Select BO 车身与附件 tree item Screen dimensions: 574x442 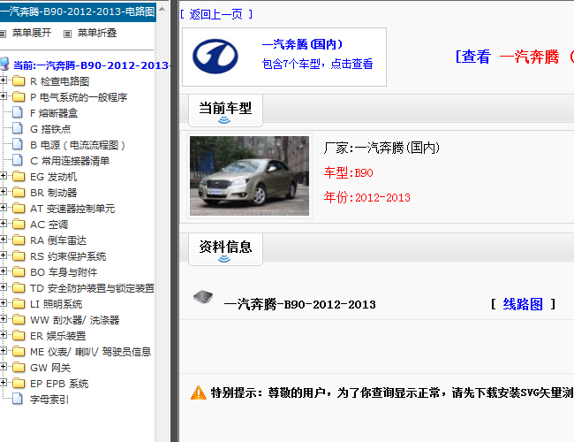(x=64, y=272)
